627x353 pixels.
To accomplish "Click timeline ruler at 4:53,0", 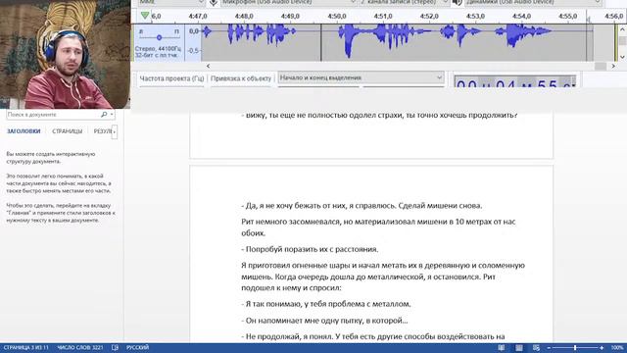I will (x=475, y=16).
